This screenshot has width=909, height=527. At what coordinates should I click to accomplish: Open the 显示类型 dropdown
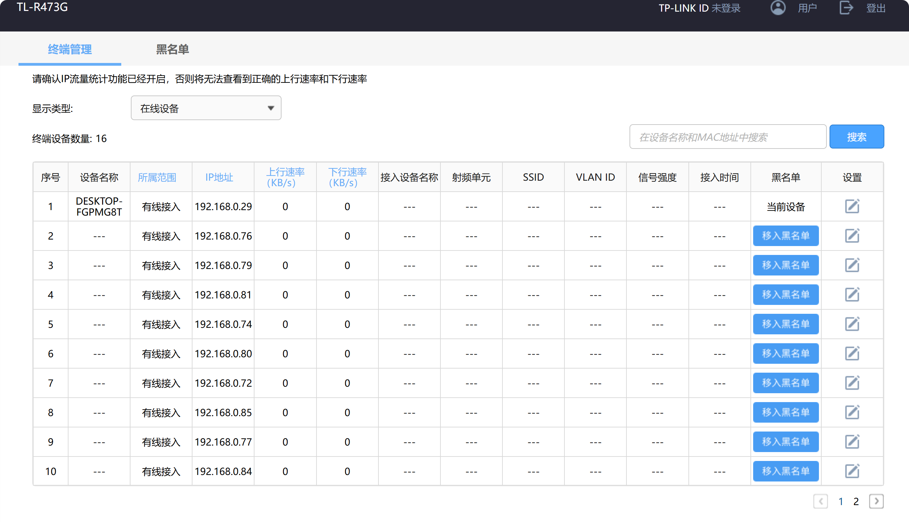pos(206,108)
